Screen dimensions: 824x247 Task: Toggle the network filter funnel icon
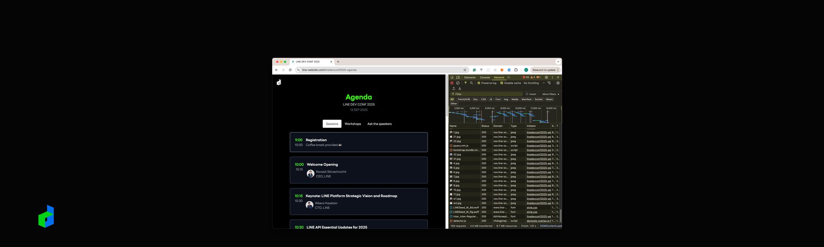[466, 83]
